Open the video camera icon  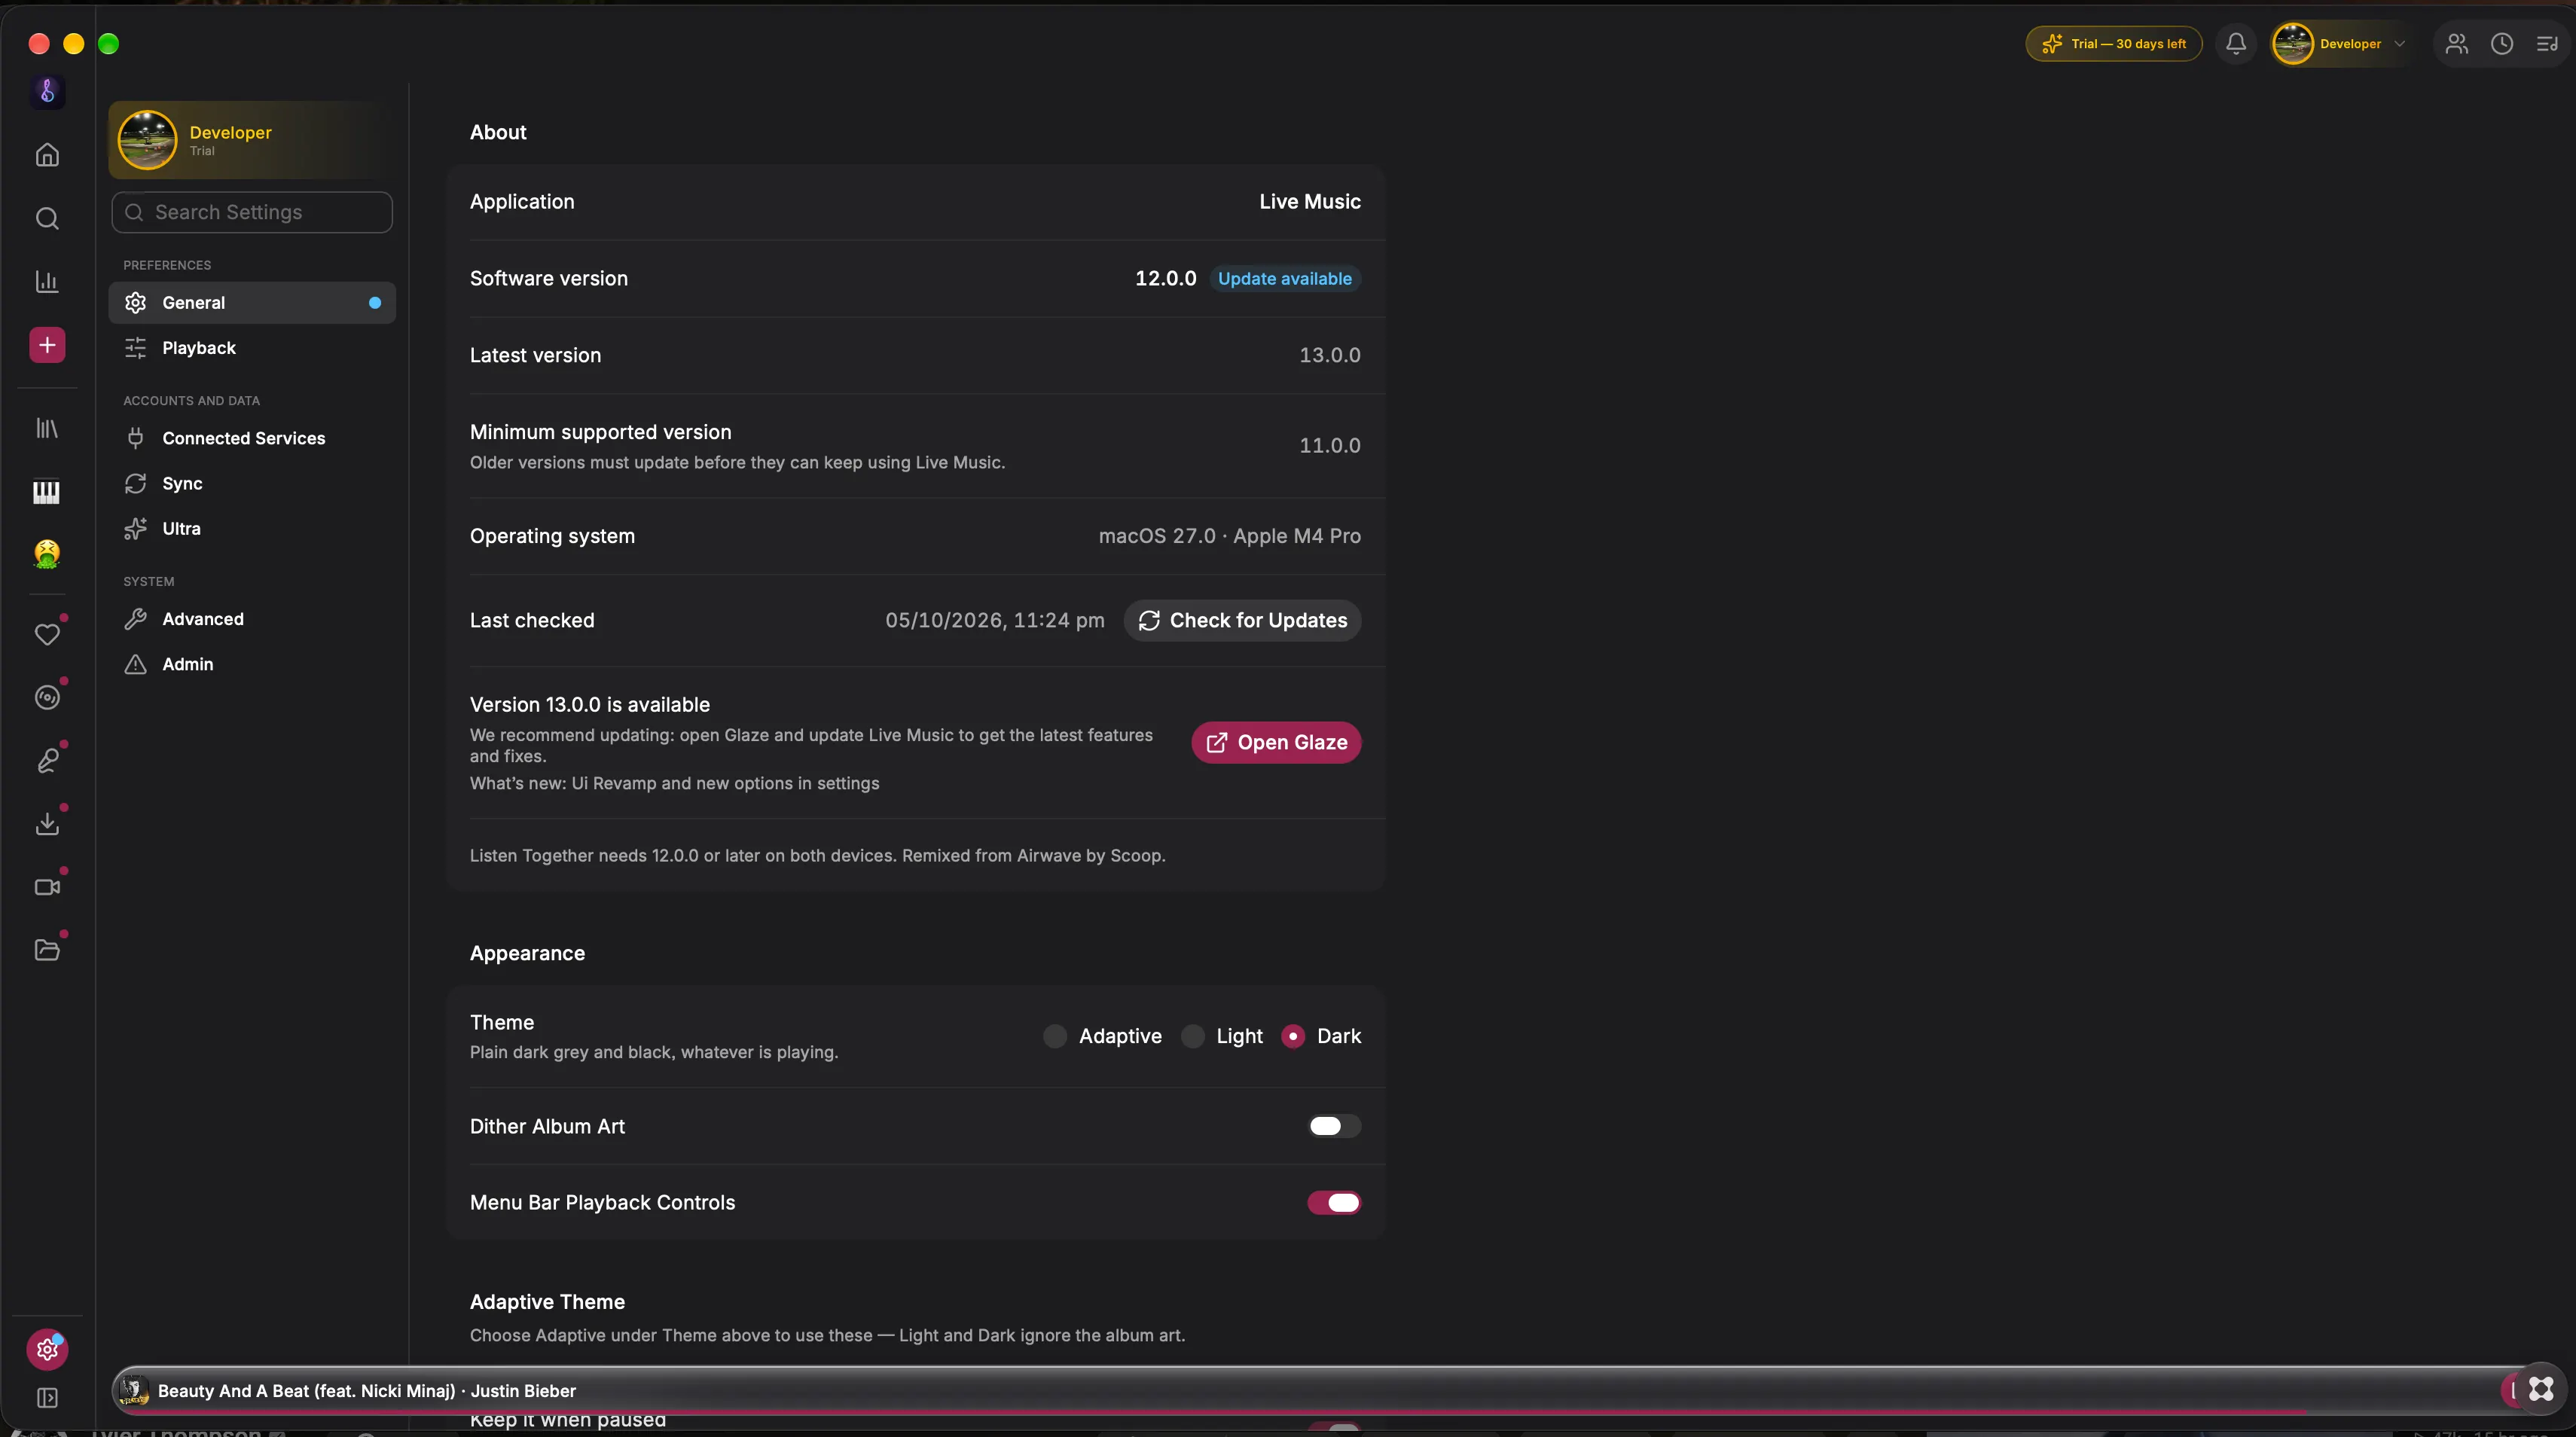47,887
